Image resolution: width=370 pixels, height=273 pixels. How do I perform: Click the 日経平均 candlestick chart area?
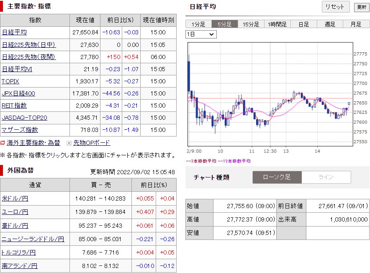270,94
